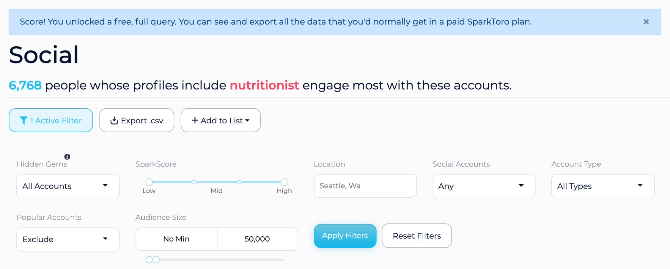Click the SparkScore High slider handle
The image size is (670, 269).
[284, 182]
